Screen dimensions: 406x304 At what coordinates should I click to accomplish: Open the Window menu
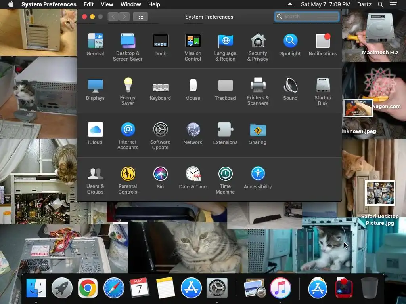click(x=131, y=4)
